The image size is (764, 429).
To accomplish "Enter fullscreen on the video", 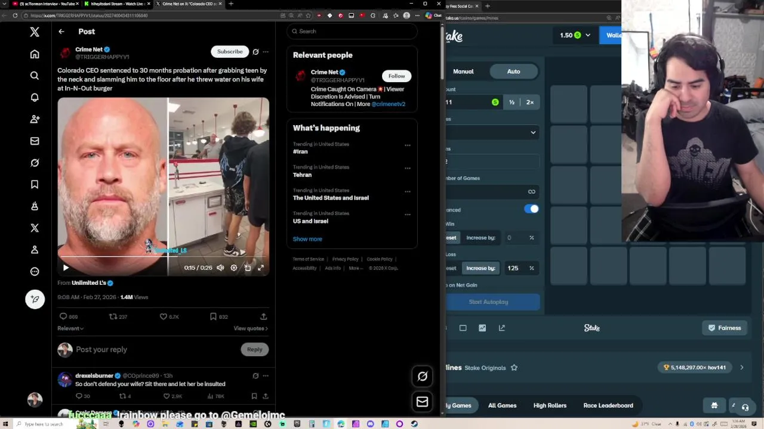I will [261, 268].
